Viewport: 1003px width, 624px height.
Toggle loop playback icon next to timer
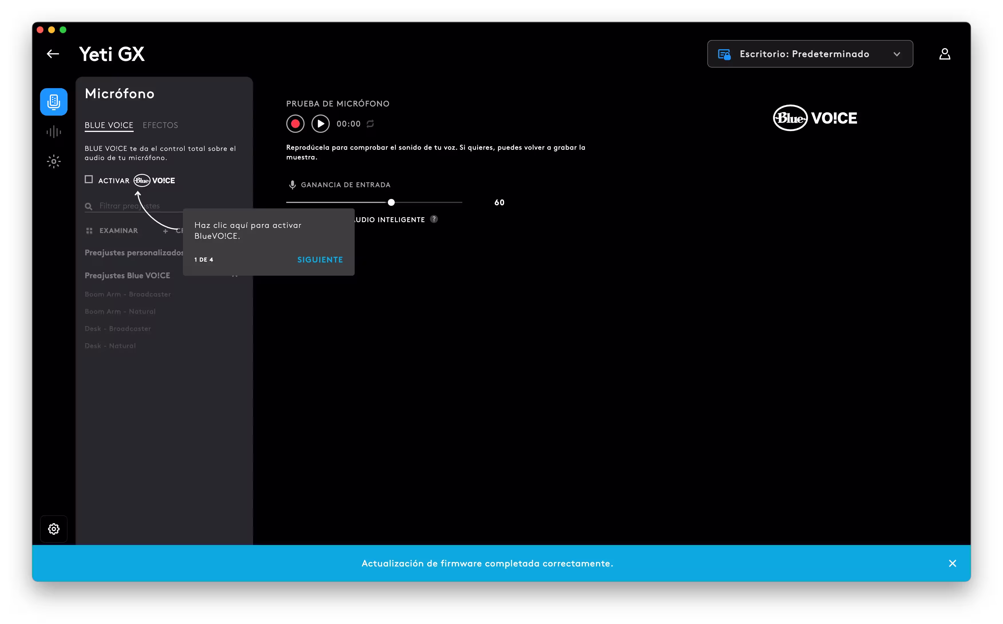coord(370,124)
